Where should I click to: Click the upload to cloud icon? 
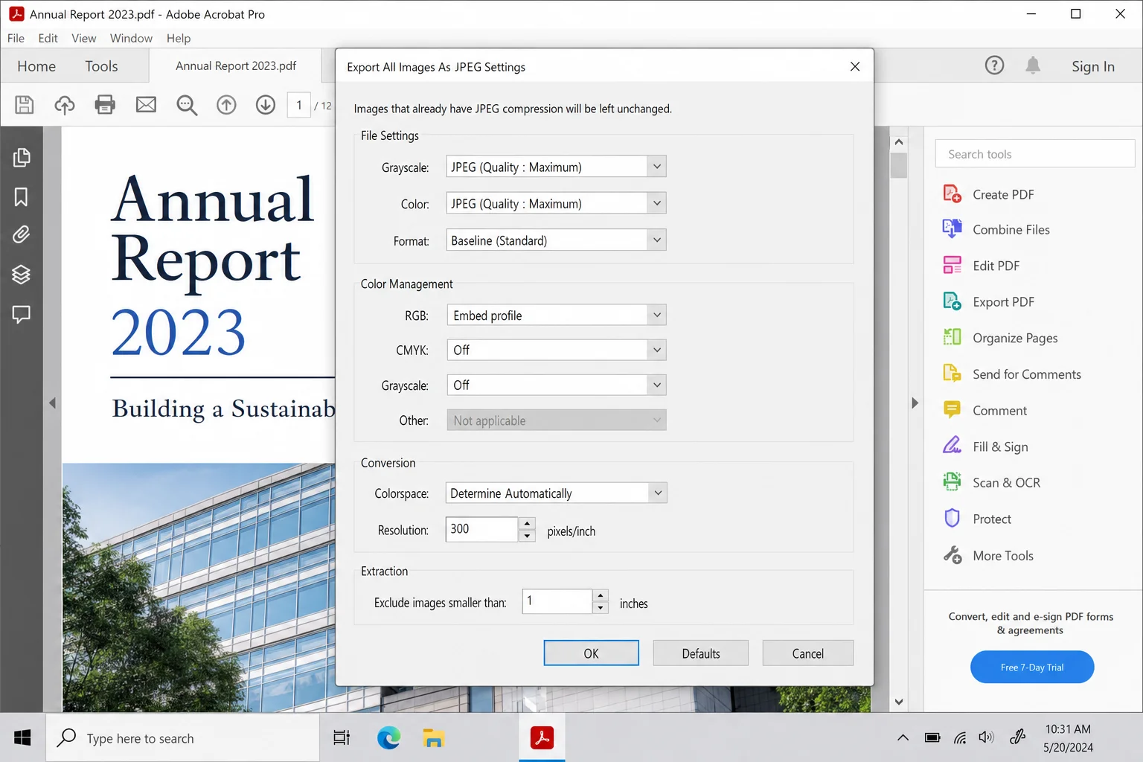pyautogui.click(x=65, y=105)
